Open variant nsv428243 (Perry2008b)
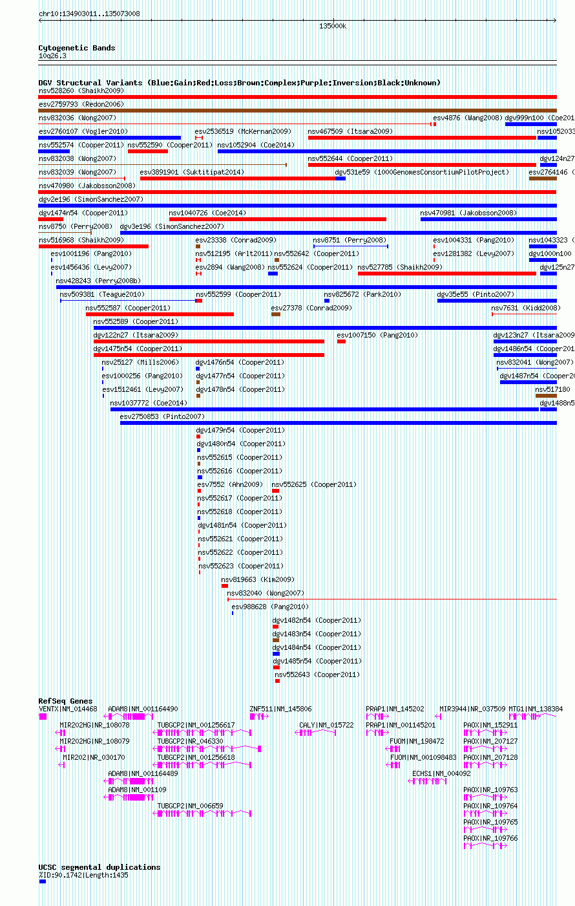 [x=306, y=287]
